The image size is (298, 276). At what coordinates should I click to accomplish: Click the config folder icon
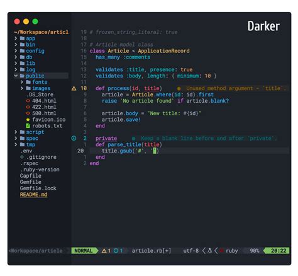click(22, 51)
